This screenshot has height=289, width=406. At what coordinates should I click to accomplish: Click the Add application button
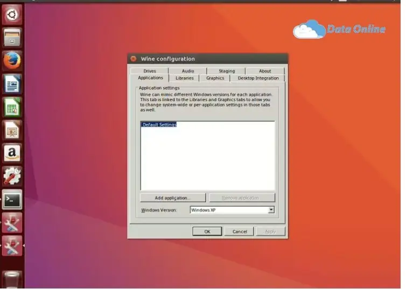click(x=173, y=198)
